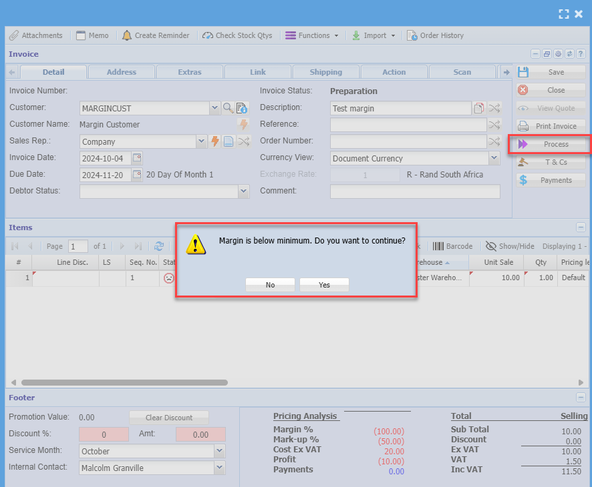Open the Functions menu
This screenshot has width=592, height=487.
311,35
